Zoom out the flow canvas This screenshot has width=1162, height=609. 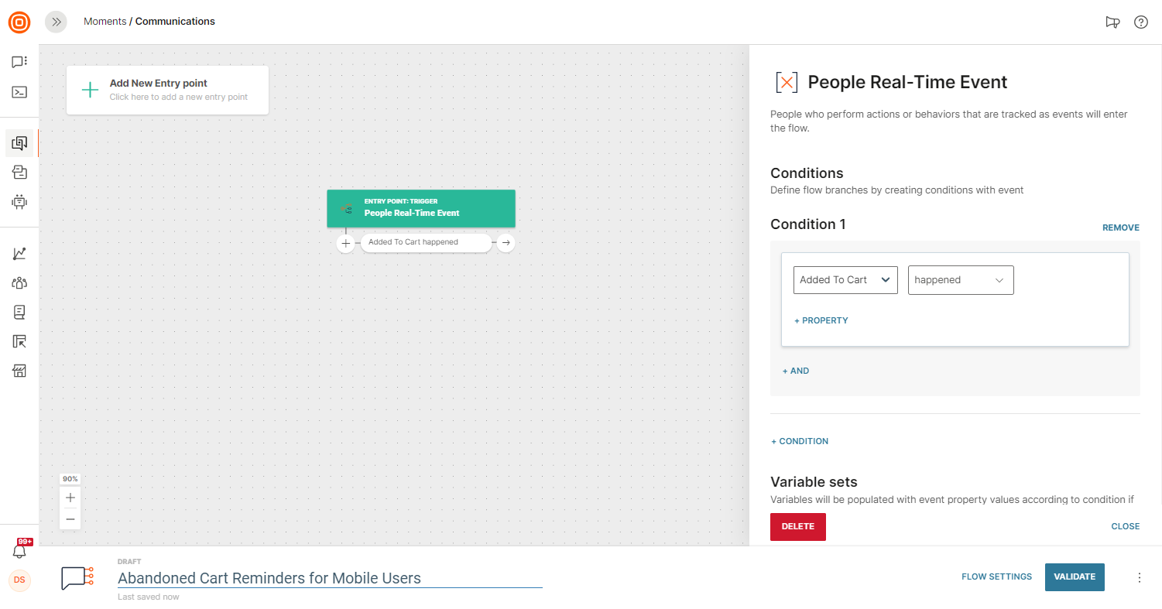pyautogui.click(x=70, y=518)
